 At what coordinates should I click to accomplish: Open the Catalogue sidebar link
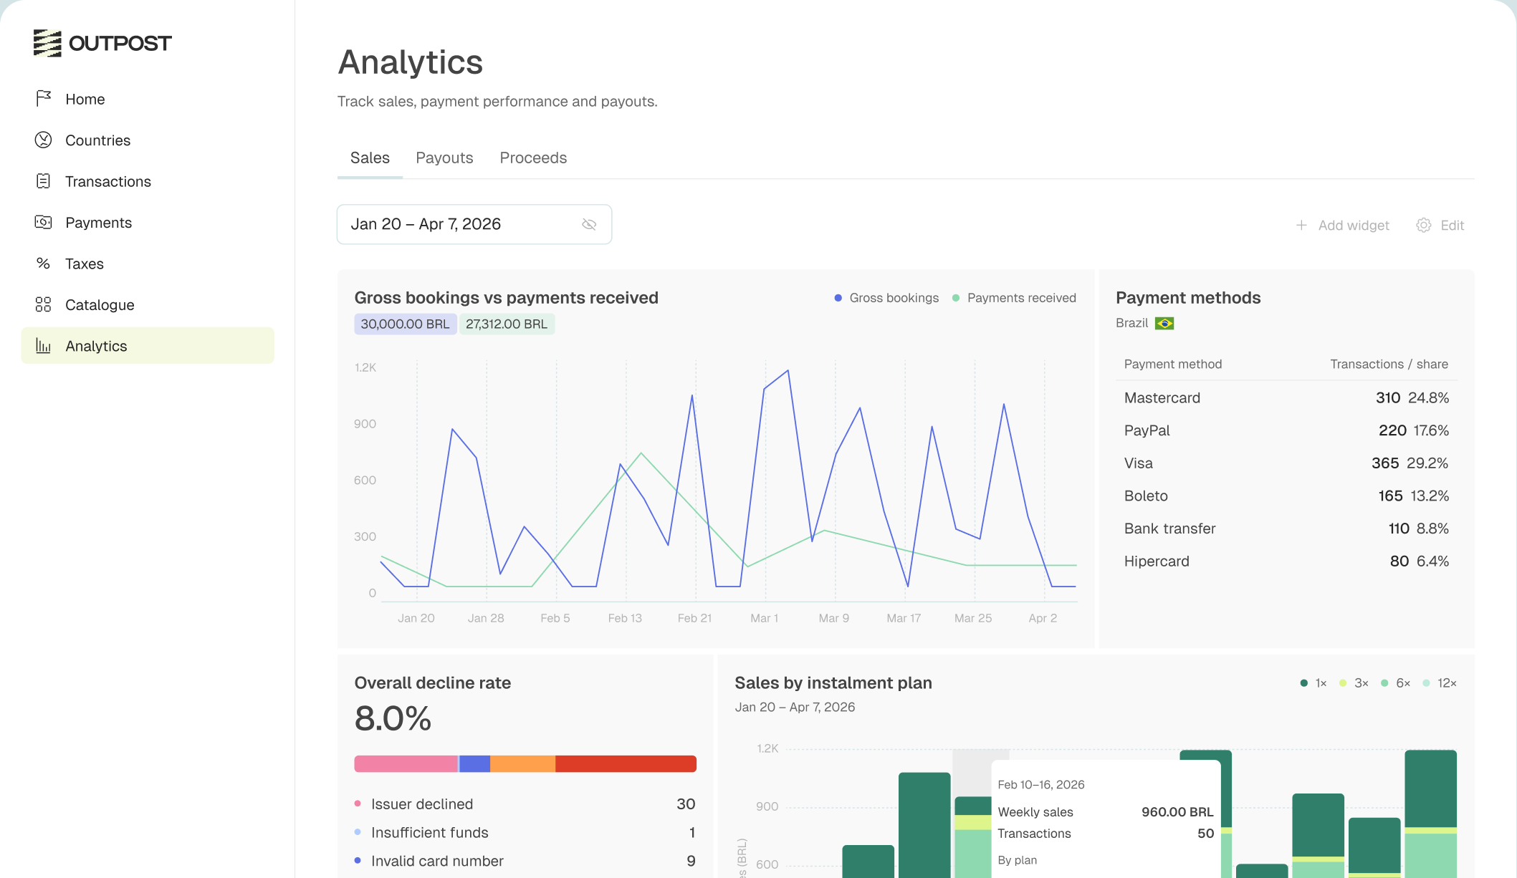148,304
